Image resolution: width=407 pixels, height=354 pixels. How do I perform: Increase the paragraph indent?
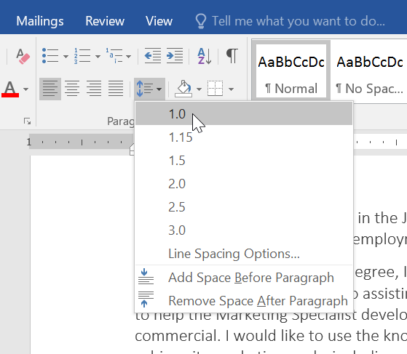click(175, 55)
